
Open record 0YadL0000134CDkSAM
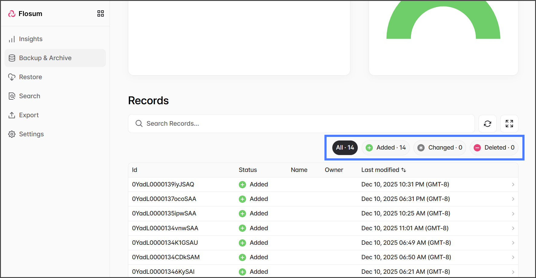pyautogui.click(x=166, y=257)
